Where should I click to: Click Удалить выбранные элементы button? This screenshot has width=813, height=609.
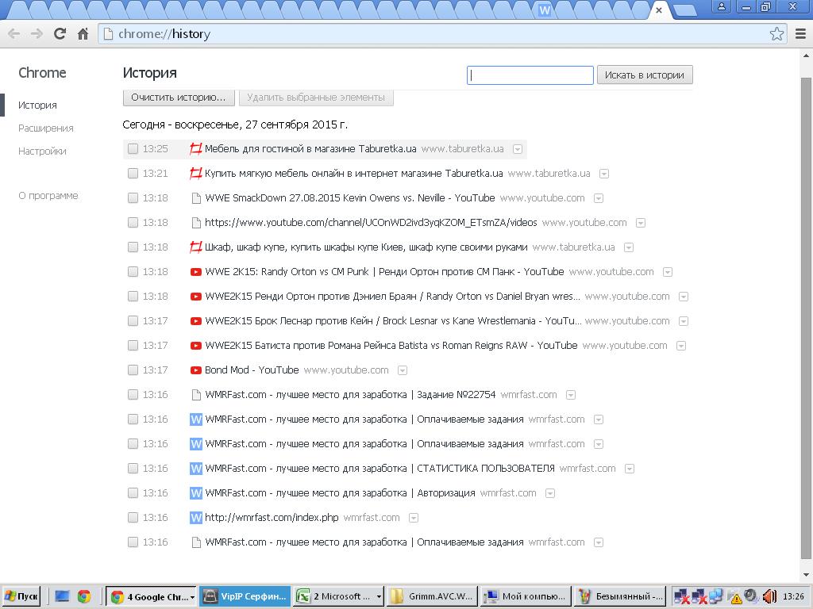pyautogui.click(x=316, y=98)
